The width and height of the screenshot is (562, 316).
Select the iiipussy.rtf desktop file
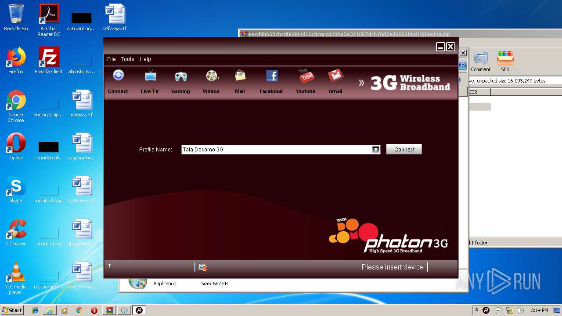point(82,104)
